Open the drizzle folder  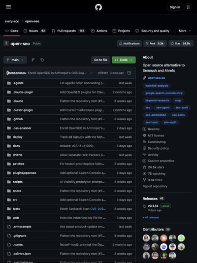pyautogui.click(x=17, y=155)
